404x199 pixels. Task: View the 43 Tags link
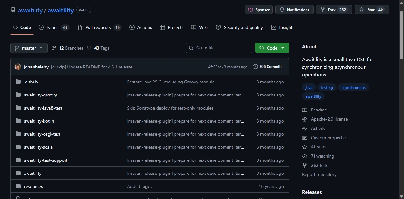[x=98, y=48]
